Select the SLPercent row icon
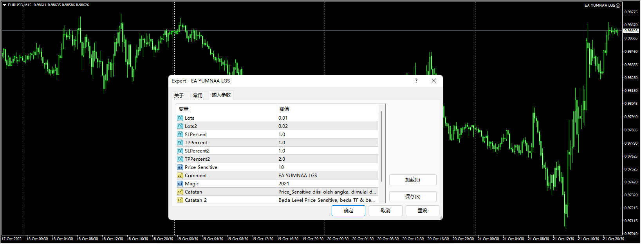Image resolution: width=641 pixels, height=244 pixels. 180,135
